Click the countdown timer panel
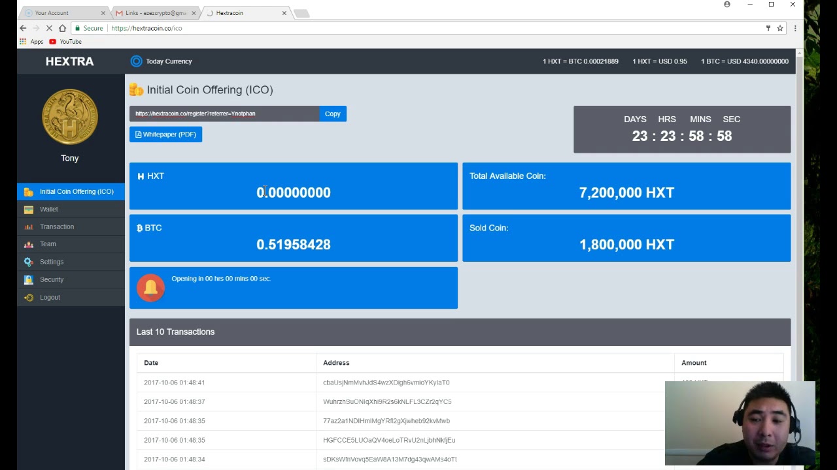 [x=682, y=129]
